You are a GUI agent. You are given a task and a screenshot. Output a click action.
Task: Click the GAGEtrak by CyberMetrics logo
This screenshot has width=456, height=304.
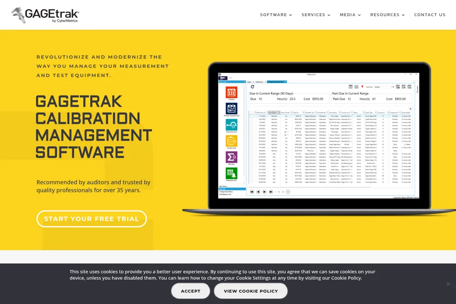pyautogui.click(x=45, y=15)
